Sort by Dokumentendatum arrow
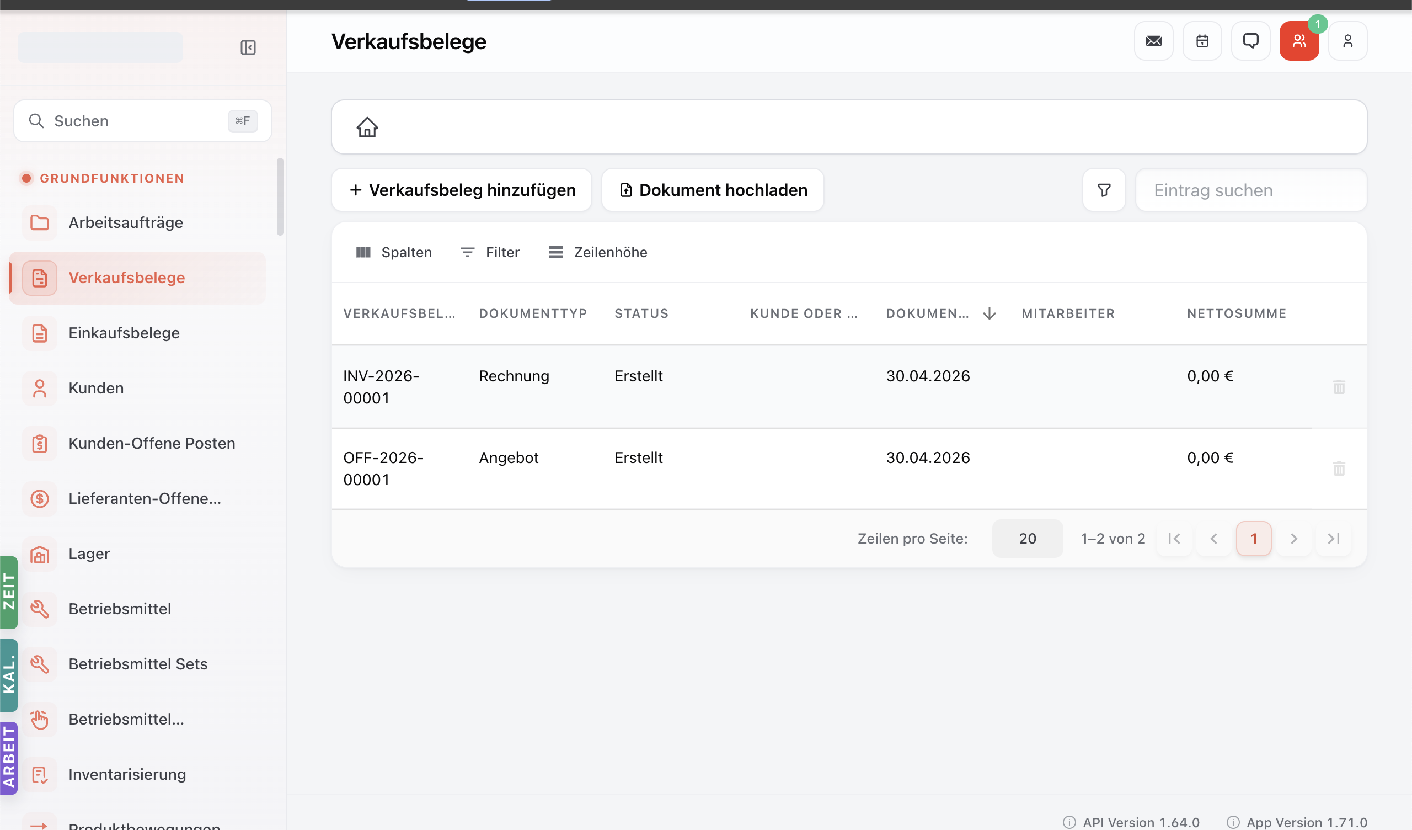The image size is (1412, 830). pyautogui.click(x=990, y=313)
